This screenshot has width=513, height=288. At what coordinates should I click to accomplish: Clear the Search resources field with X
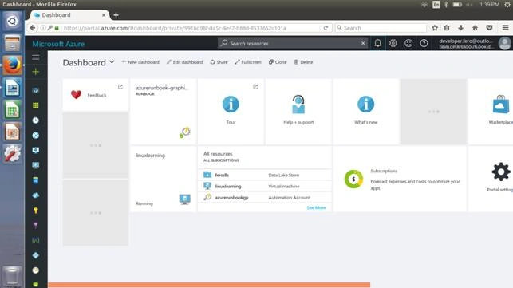click(363, 43)
